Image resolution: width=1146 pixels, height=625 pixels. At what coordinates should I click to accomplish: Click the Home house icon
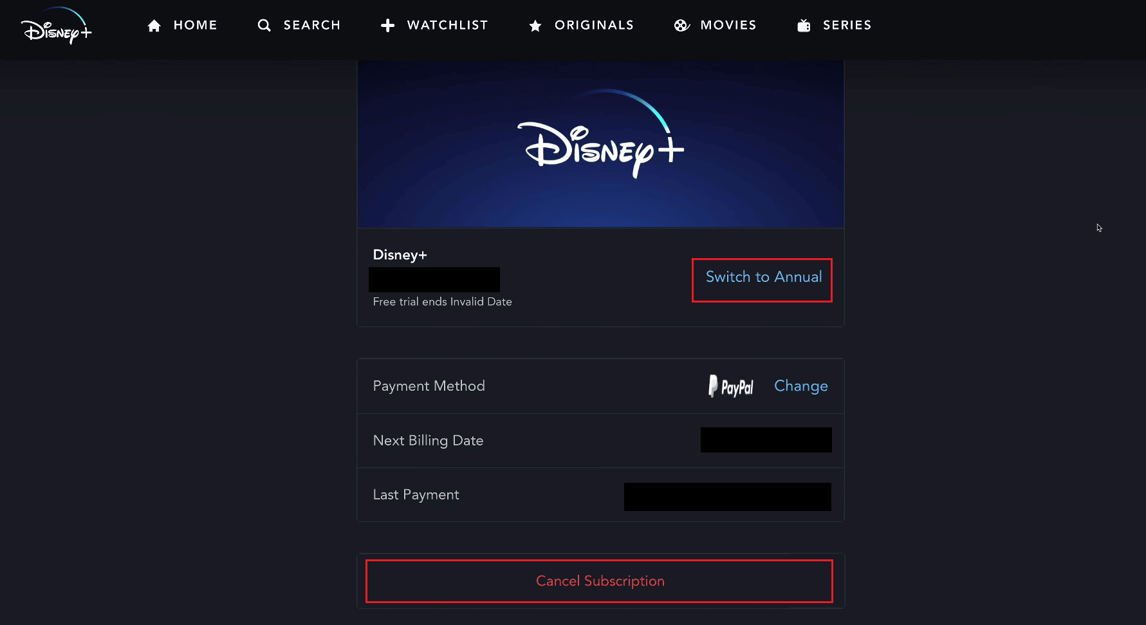pyautogui.click(x=154, y=26)
